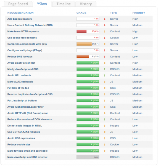Click the D (67) gzip grade bar
158x166 pixels.
tap(88, 44)
